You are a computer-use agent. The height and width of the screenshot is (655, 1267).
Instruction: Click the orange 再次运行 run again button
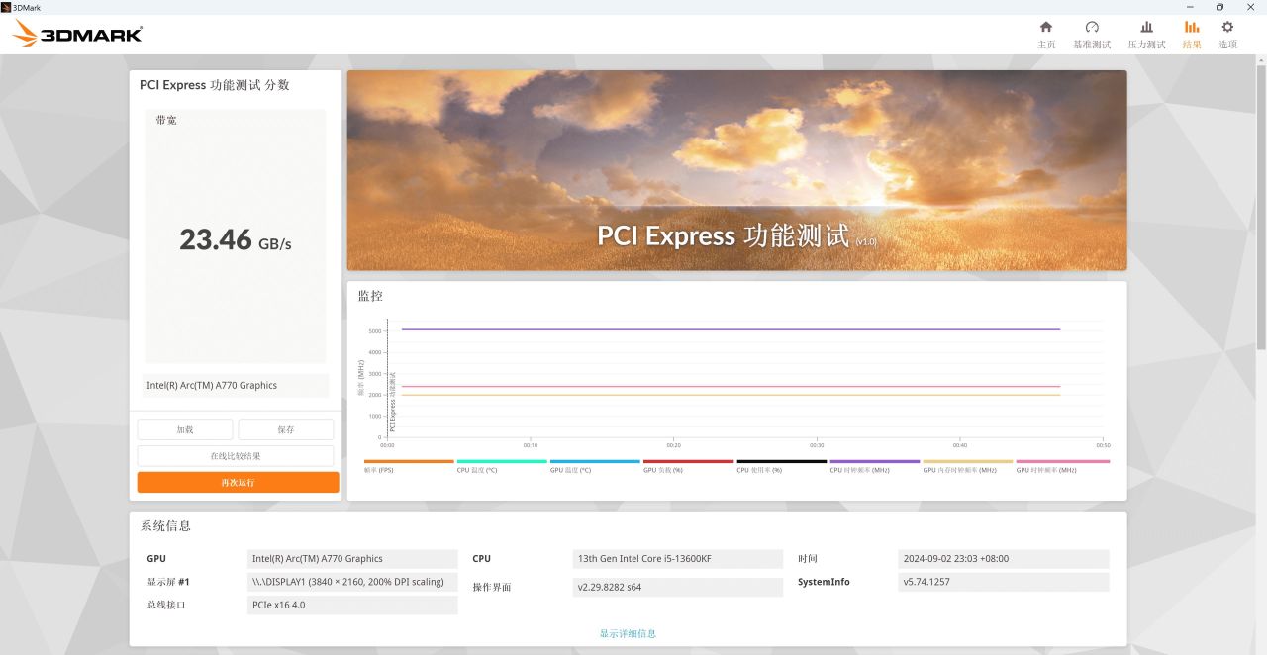point(238,482)
